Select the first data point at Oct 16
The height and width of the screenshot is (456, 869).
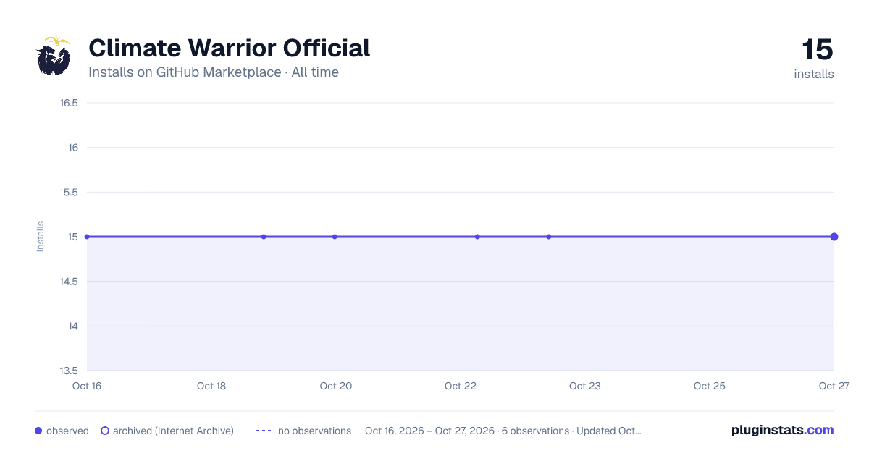coord(87,237)
